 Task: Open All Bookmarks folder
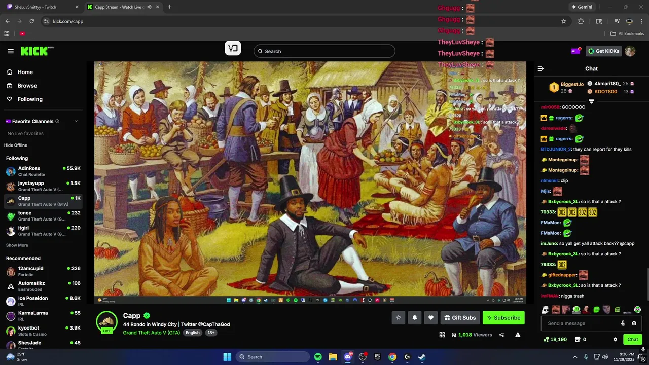(627, 34)
